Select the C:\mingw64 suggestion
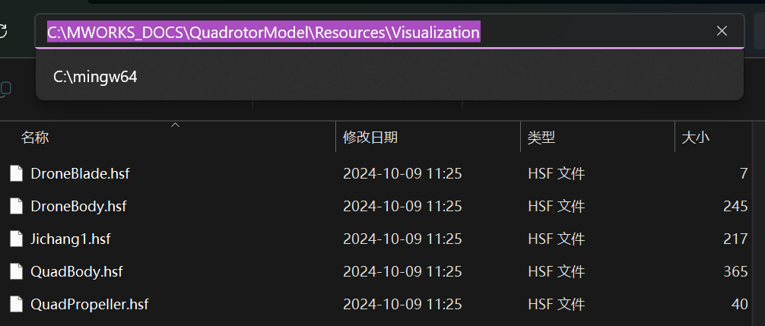The width and height of the screenshot is (765, 326). coord(389,77)
